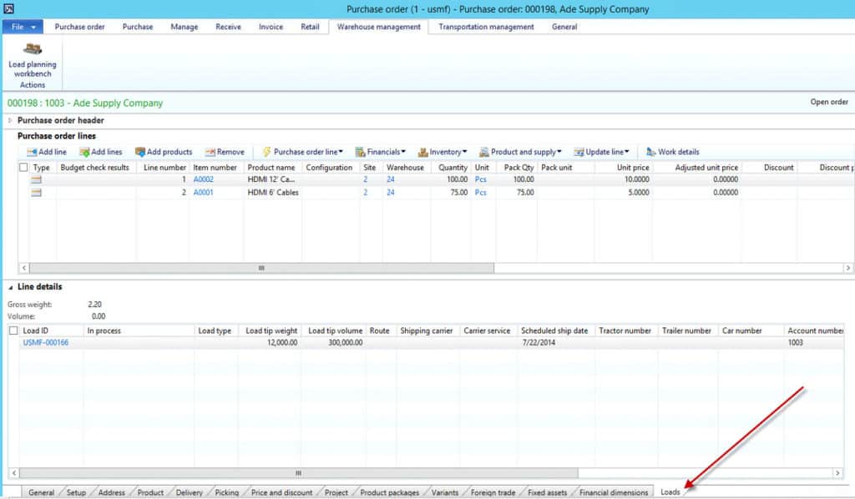The height and width of the screenshot is (499, 855).
Task: Click the Add products icon
Action: 140,152
